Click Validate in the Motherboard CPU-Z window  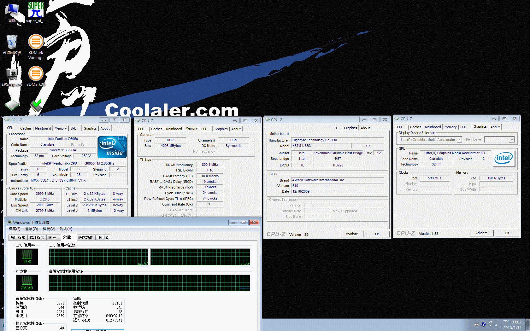tap(352, 234)
